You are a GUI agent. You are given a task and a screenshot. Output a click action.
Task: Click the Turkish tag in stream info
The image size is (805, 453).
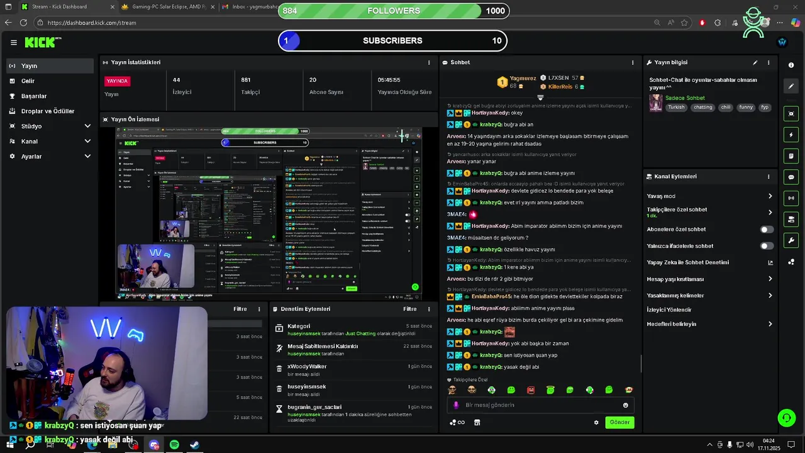click(x=676, y=107)
